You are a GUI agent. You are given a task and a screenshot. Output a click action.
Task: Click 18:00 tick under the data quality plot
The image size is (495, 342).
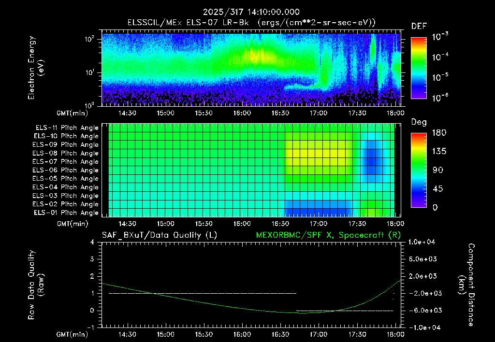pyautogui.click(x=395, y=334)
